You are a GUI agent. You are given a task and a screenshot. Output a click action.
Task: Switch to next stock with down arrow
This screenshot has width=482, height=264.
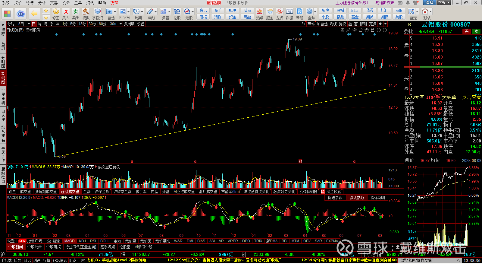point(46,17)
